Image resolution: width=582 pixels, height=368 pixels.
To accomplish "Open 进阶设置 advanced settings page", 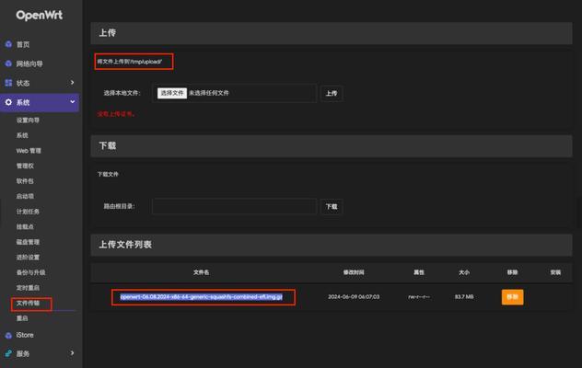I will (28, 257).
